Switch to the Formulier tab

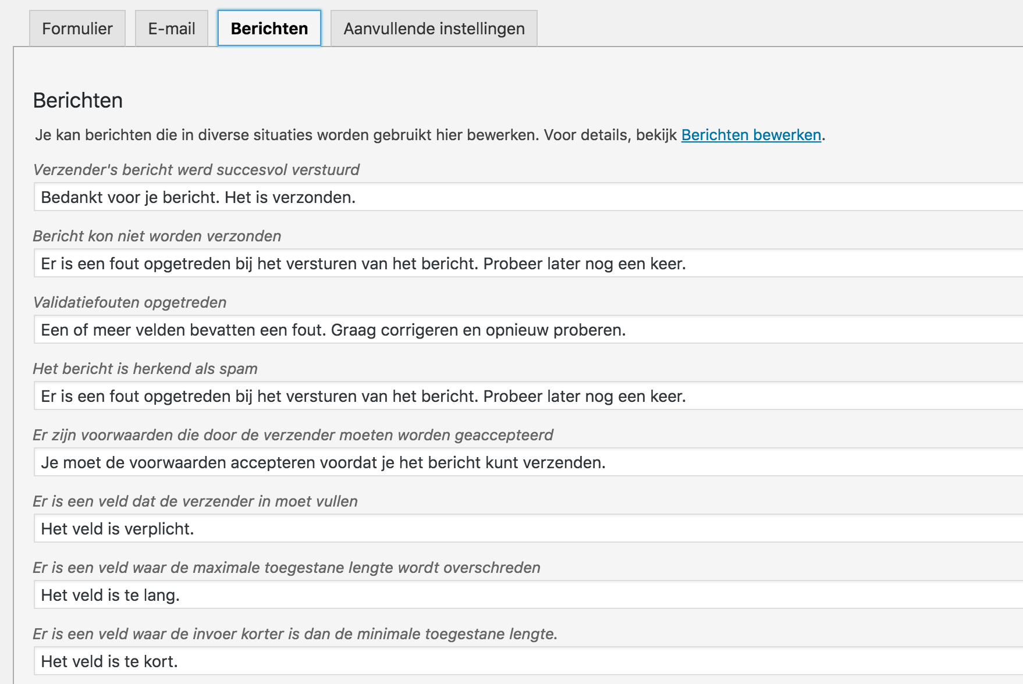77,28
